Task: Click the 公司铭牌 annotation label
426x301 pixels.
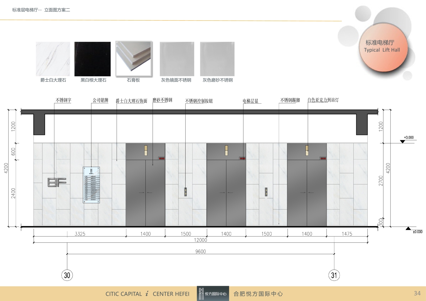Action: tap(100, 100)
